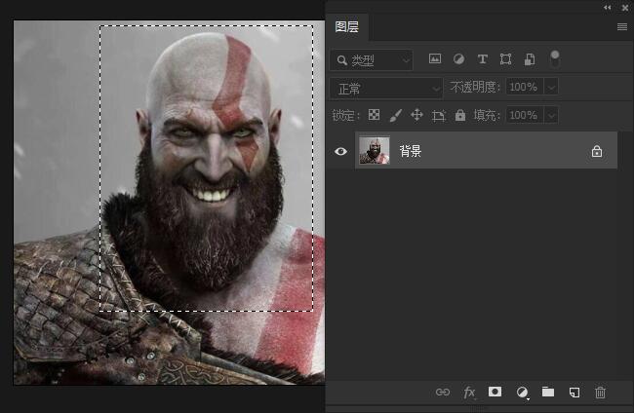Select the 背景 layer thumbnail
This screenshot has width=634, height=413.
click(375, 150)
